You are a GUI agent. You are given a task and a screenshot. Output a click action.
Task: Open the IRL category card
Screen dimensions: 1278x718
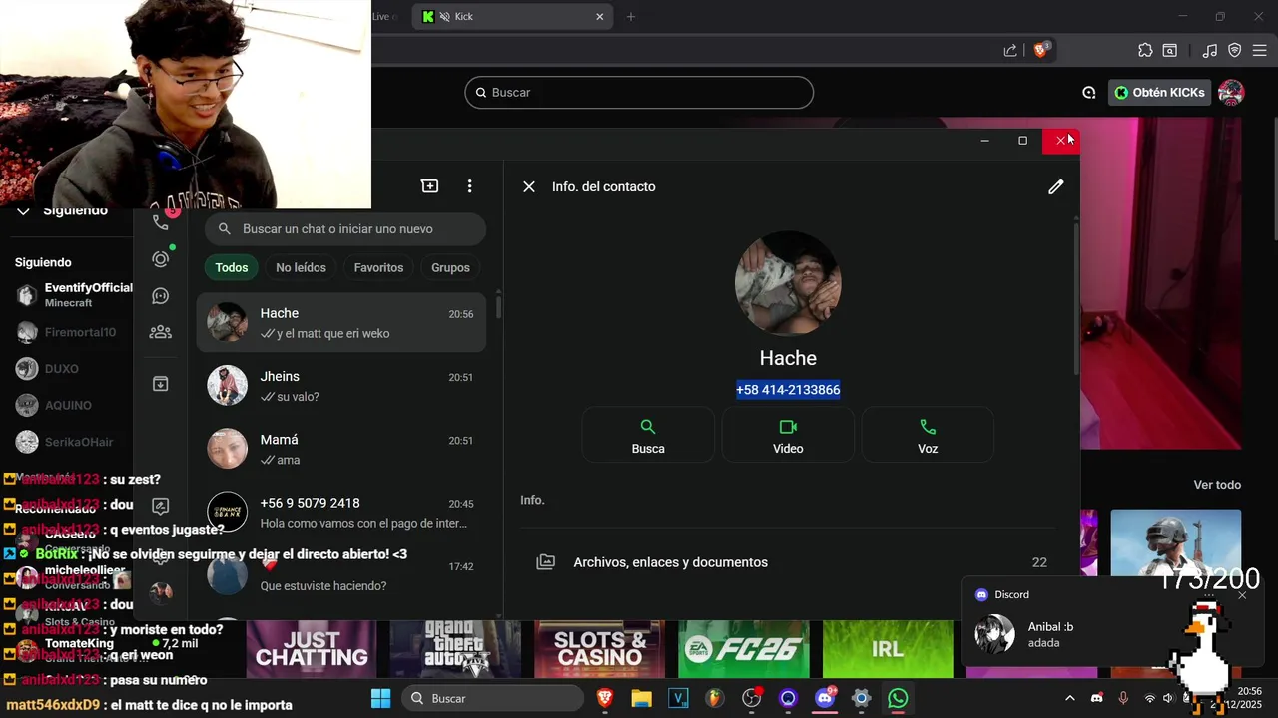coord(888,648)
